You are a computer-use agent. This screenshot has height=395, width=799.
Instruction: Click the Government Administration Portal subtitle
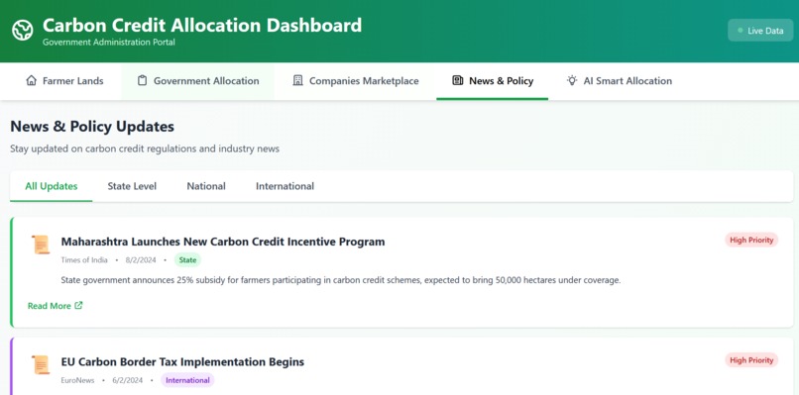click(108, 43)
